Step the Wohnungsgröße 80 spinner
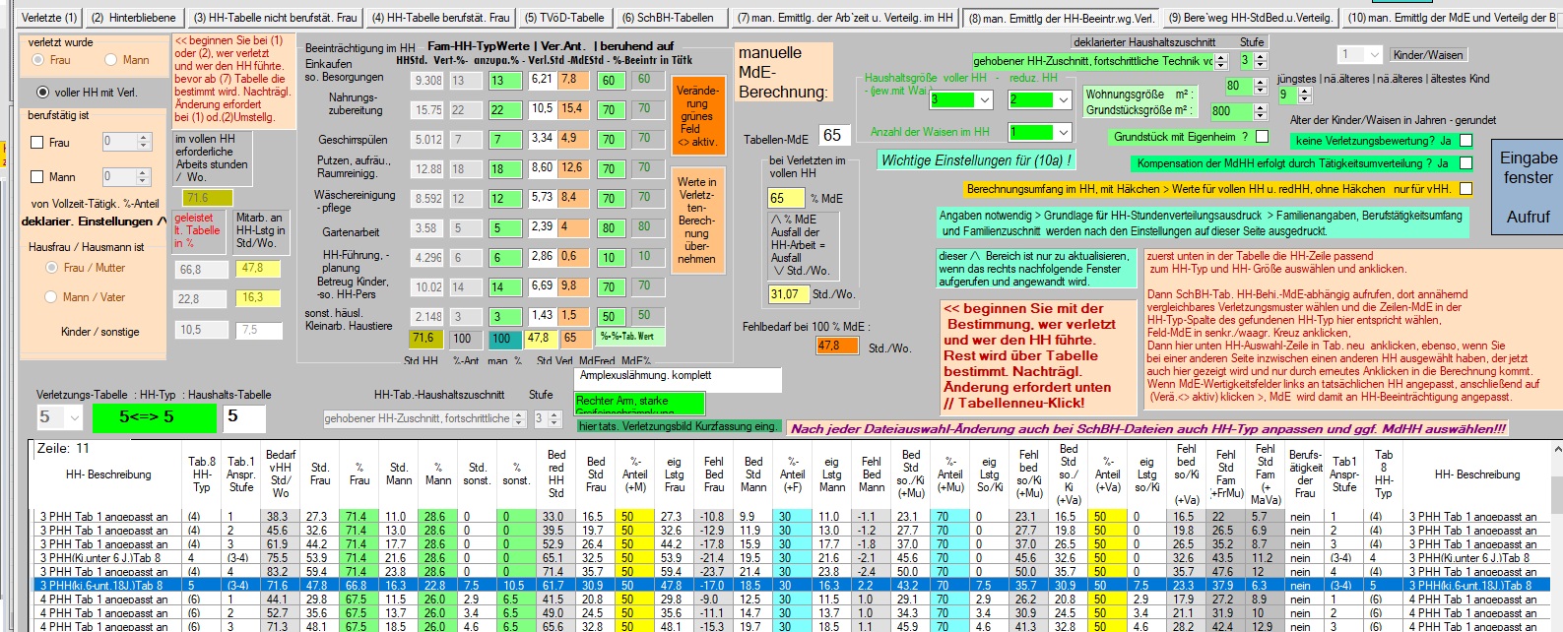The image size is (1563, 632). (x=1261, y=87)
